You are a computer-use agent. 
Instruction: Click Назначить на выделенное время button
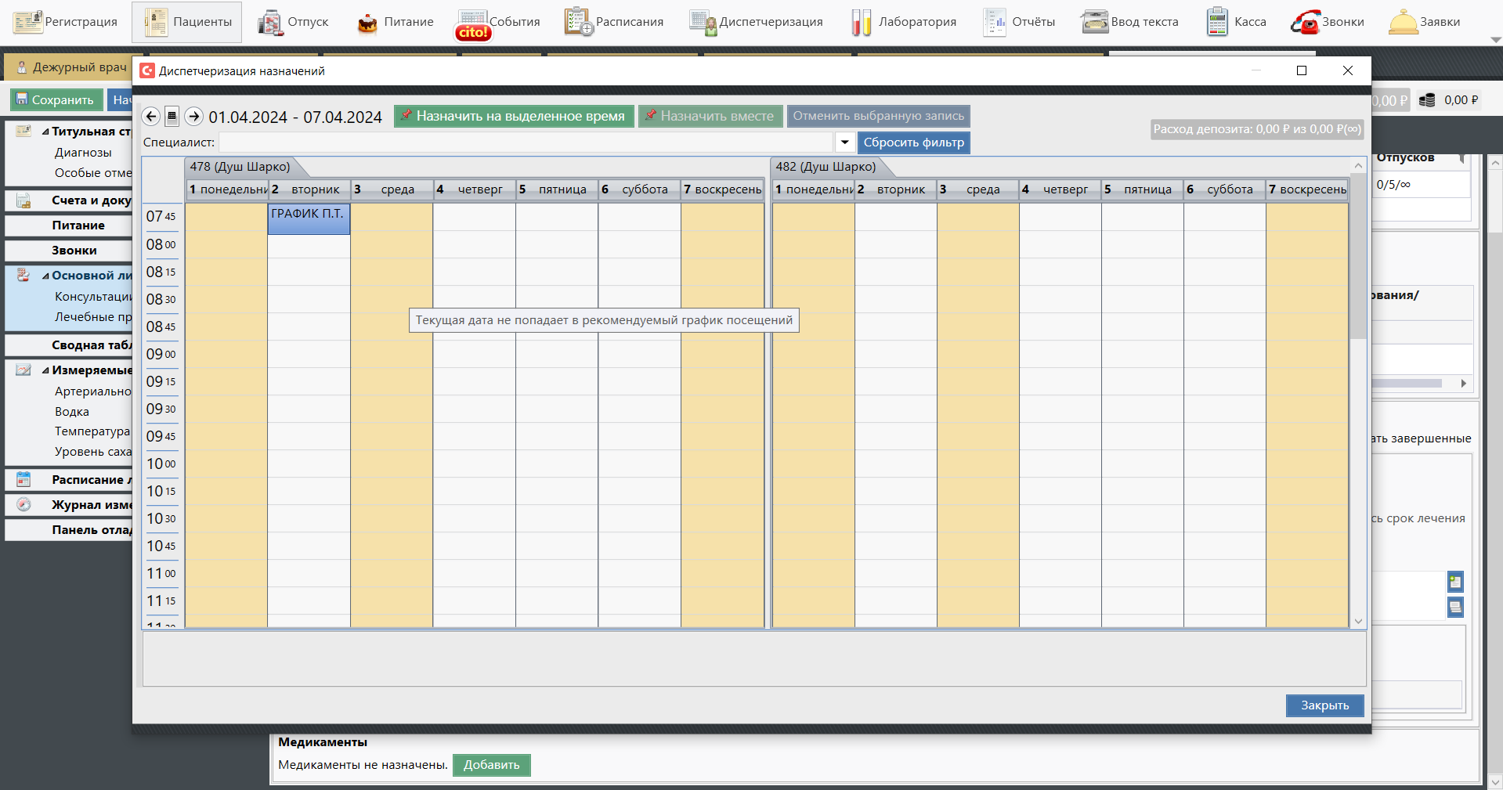(x=514, y=116)
